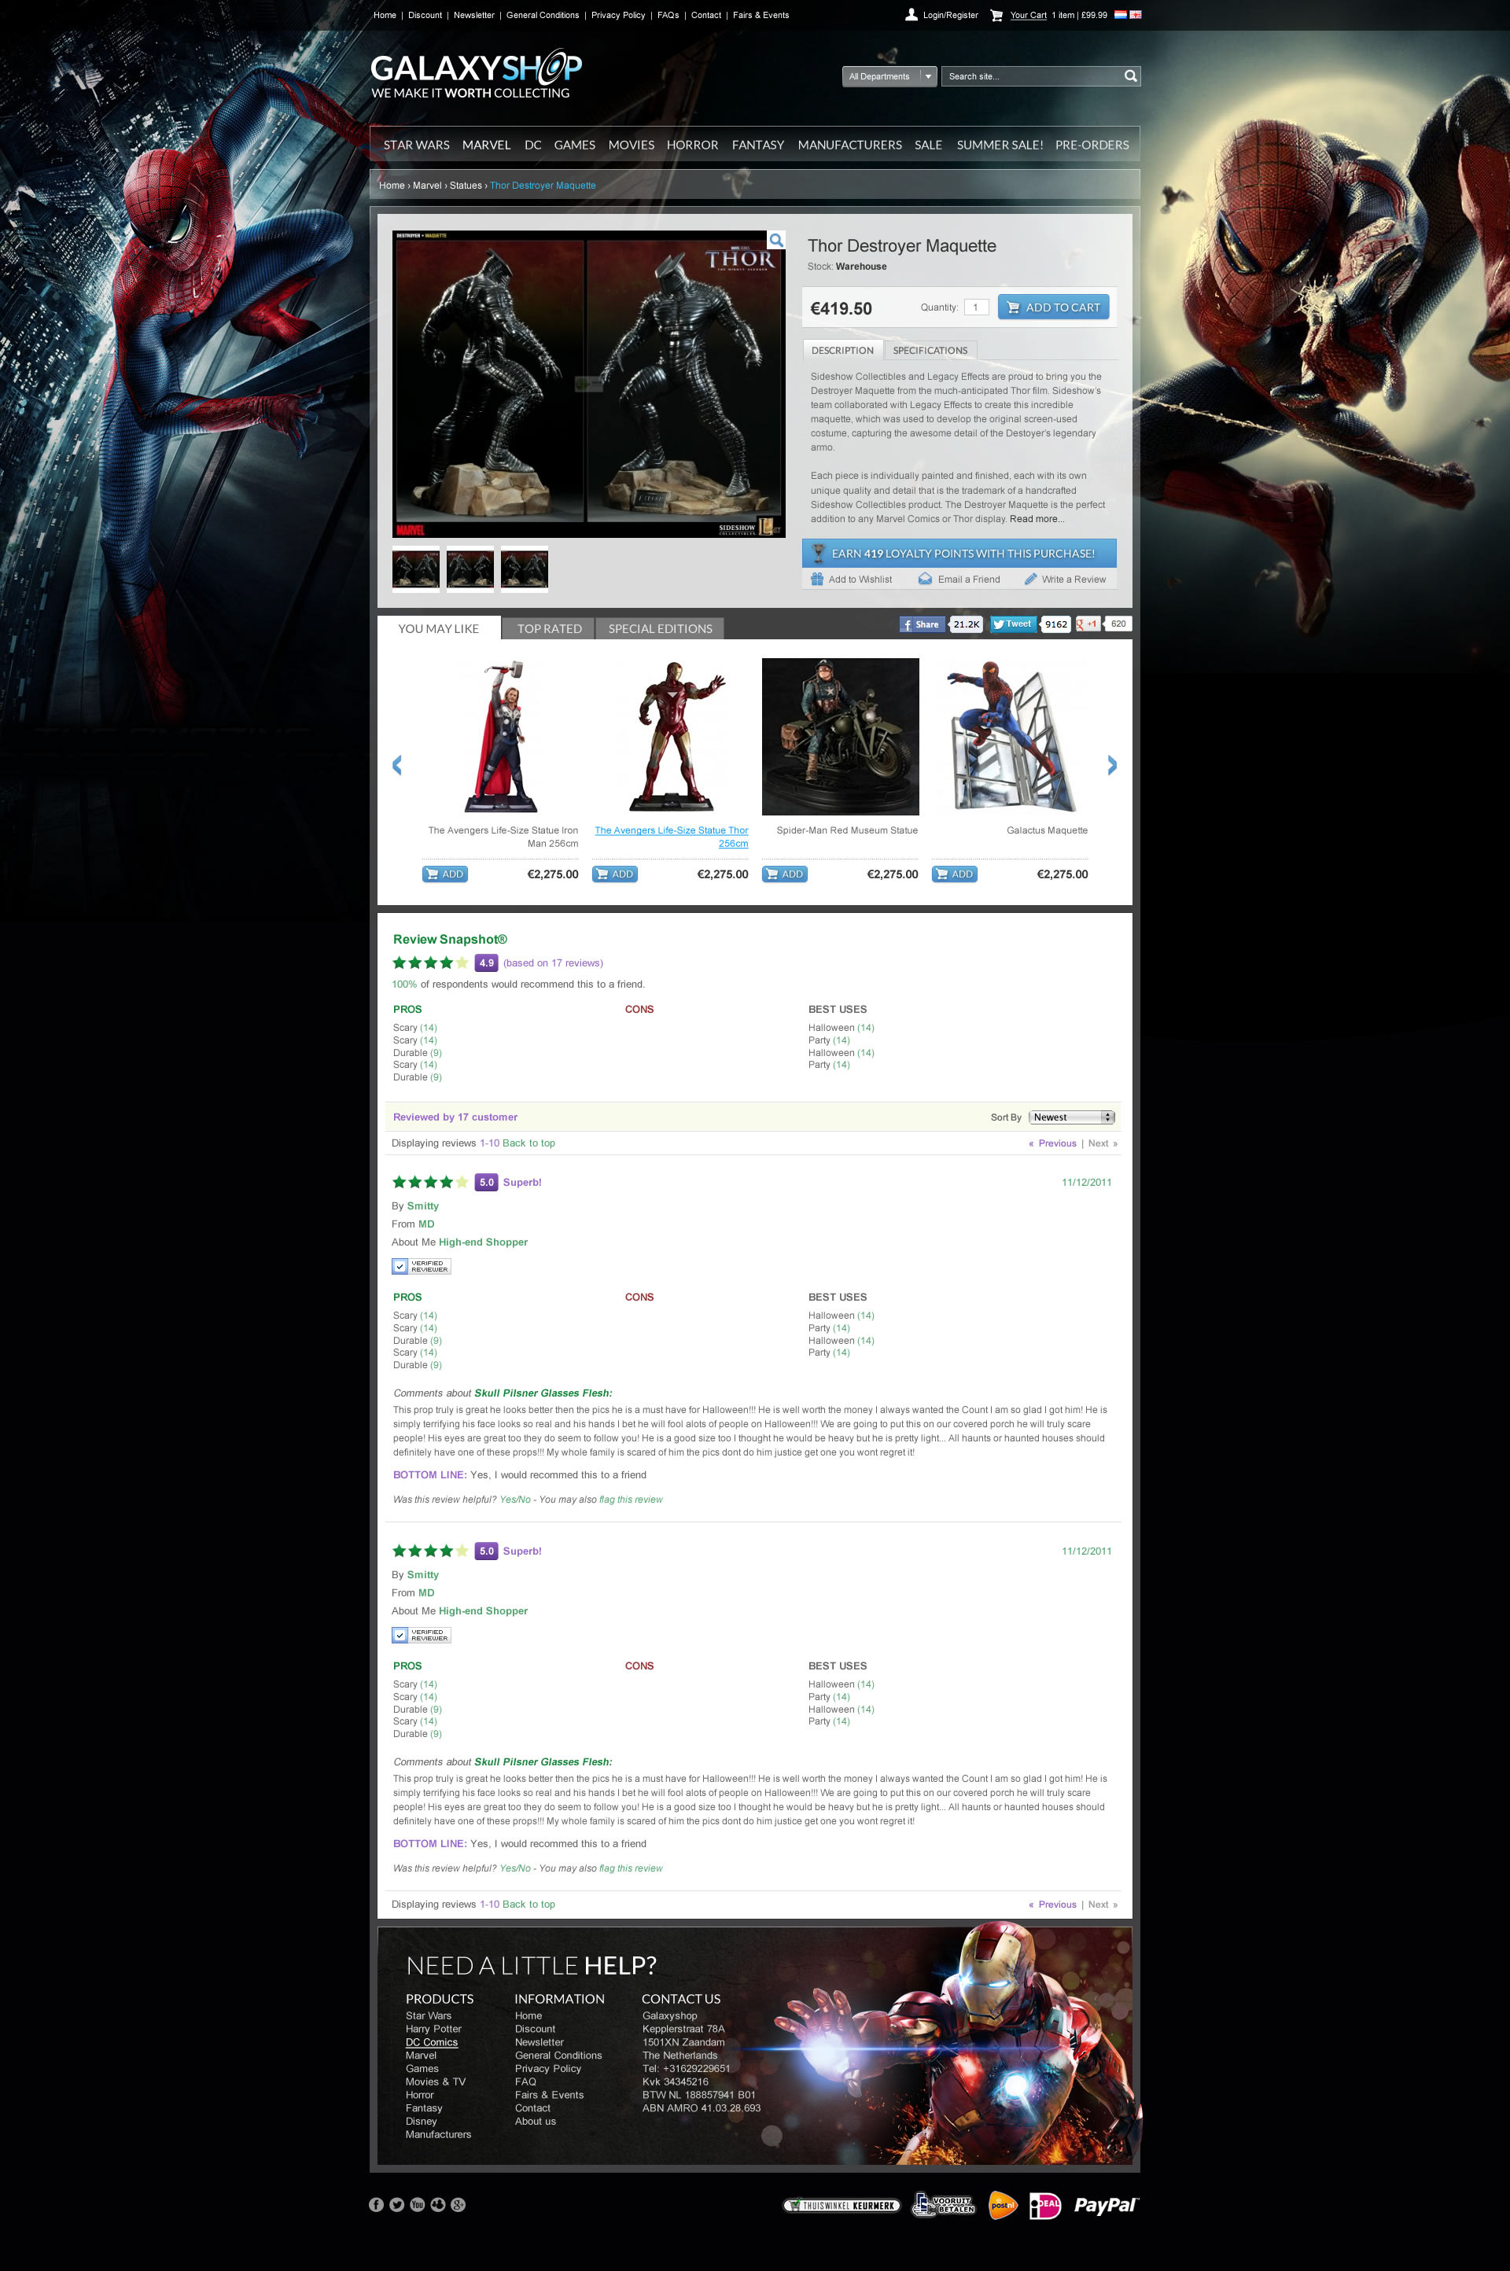Open the Sort By Newest dropdown
Image resolution: width=1510 pixels, height=2271 pixels.
(1072, 1117)
